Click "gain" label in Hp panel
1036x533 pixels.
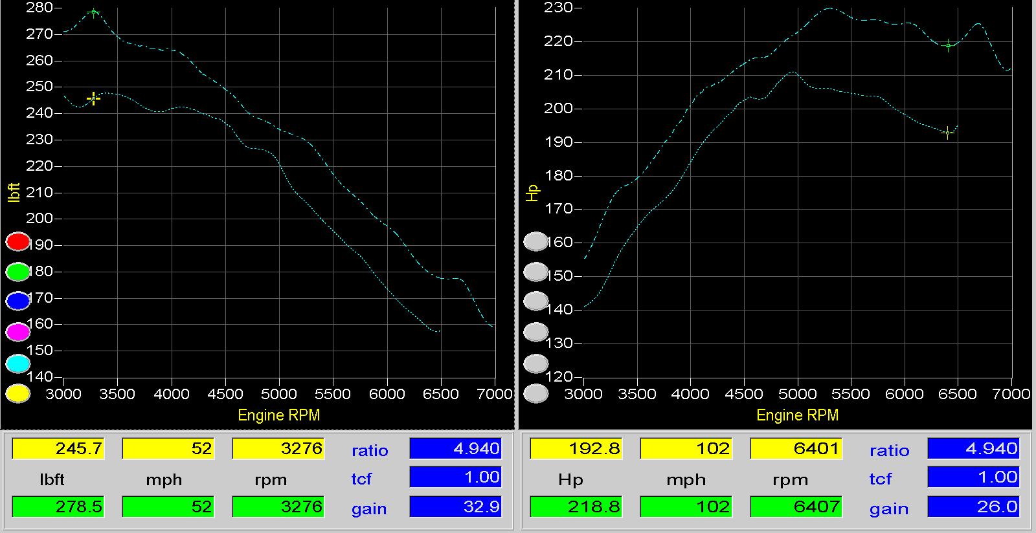click(889, 509)
